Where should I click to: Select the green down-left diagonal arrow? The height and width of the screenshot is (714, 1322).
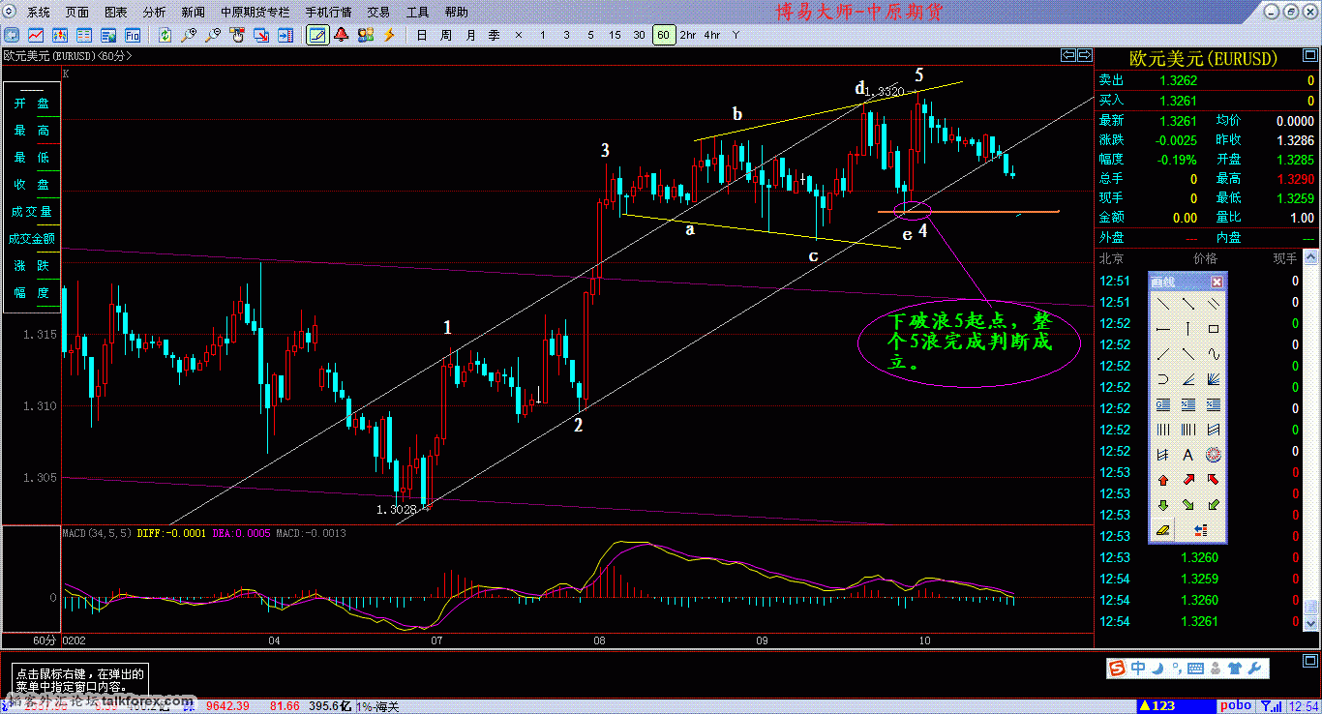coord(1214,505)
